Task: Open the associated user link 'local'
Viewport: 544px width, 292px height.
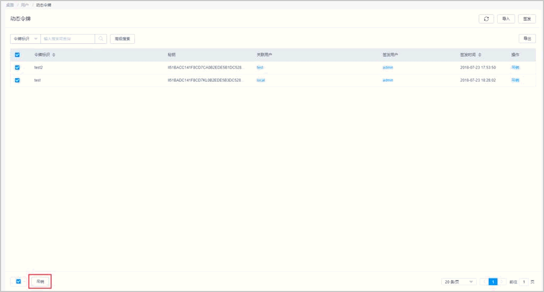Action: click(261, 80)
